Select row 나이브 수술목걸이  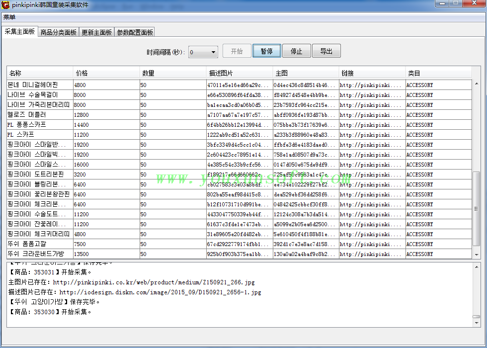(239, 95)
